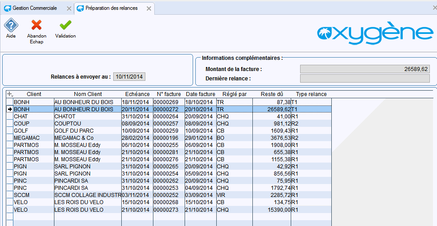Click the green Validation checkmark icon
Viewport: 437px width, 226px height.
[x=65, y=25]
